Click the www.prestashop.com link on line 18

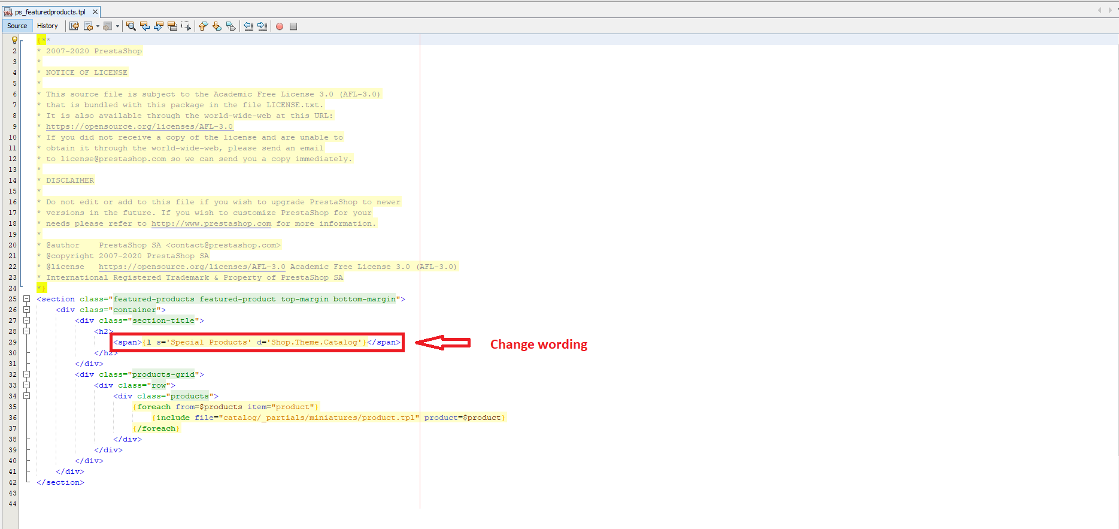point(211,223)
